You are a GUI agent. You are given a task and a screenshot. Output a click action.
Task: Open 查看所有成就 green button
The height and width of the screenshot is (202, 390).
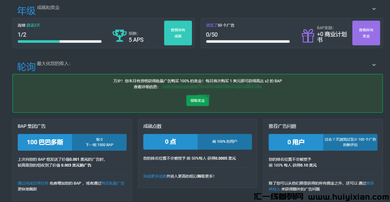(178, 33)
